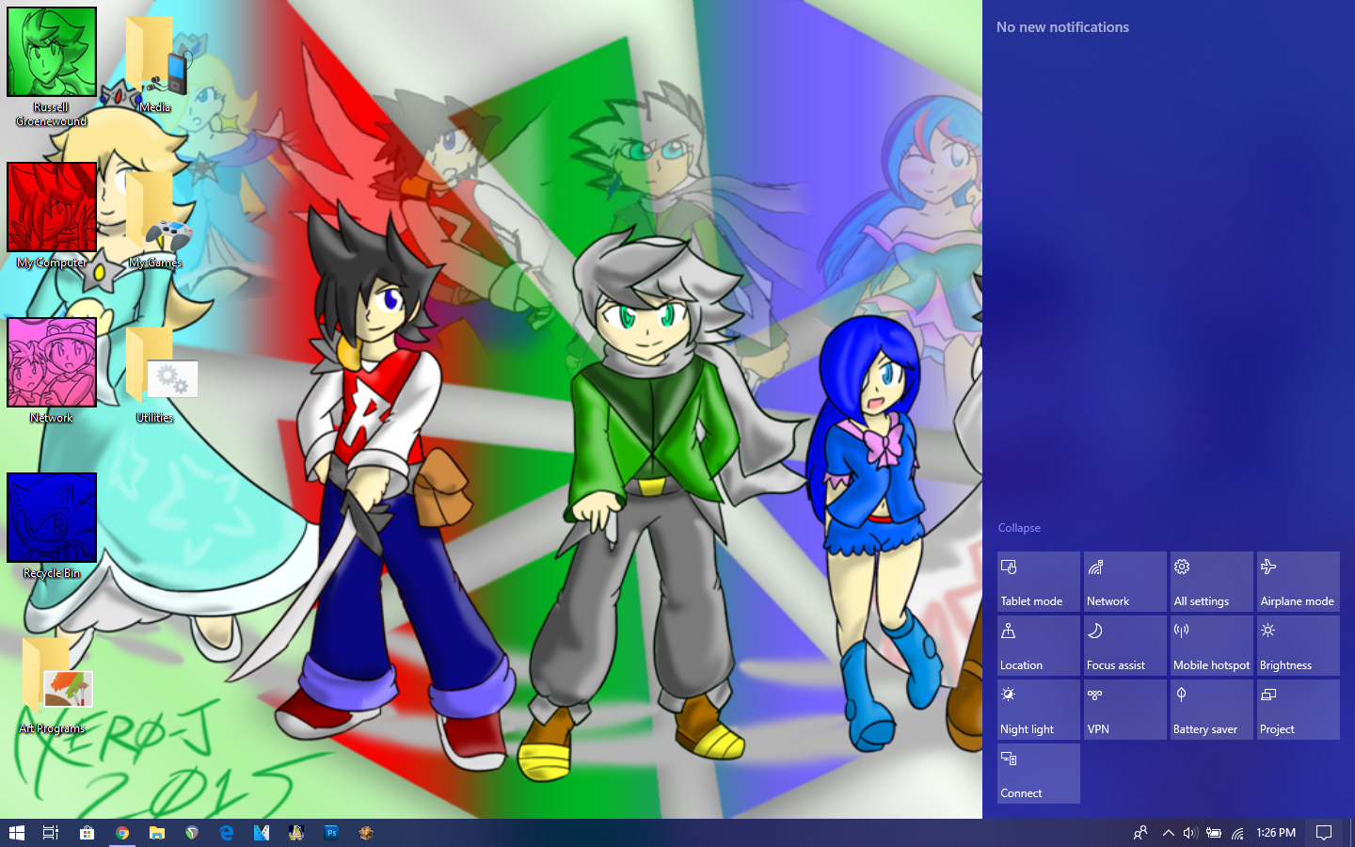Launch Microsoft Edge from the taskbar
Viewport: 1355px width, 847px height.
point(226,833)
